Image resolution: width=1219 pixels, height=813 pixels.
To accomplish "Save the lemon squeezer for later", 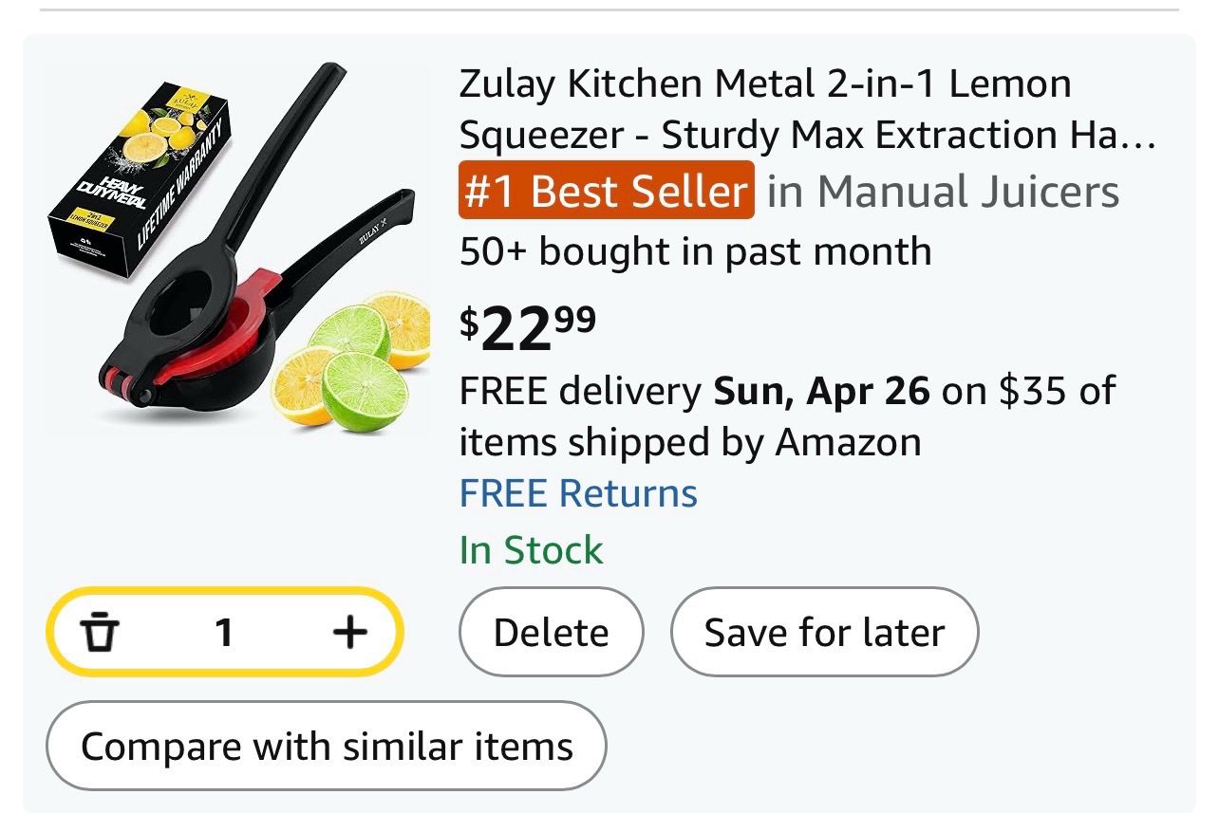I will point(824,633).
